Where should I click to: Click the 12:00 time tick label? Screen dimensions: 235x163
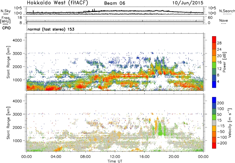coord(115,157)
